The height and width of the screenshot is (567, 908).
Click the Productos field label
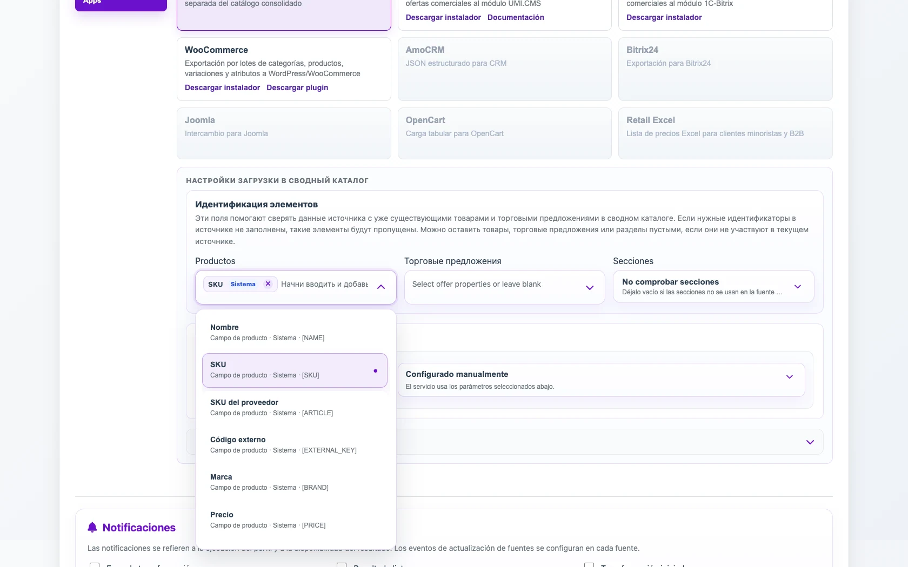pos(215,261)
